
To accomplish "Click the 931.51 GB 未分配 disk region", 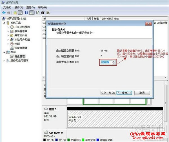I will [115, 119].
